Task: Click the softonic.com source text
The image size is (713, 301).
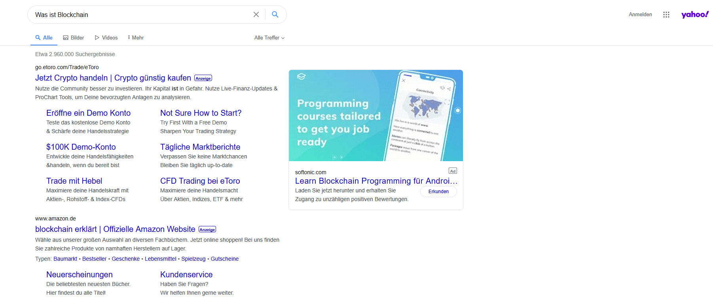Action: [311, 172]
